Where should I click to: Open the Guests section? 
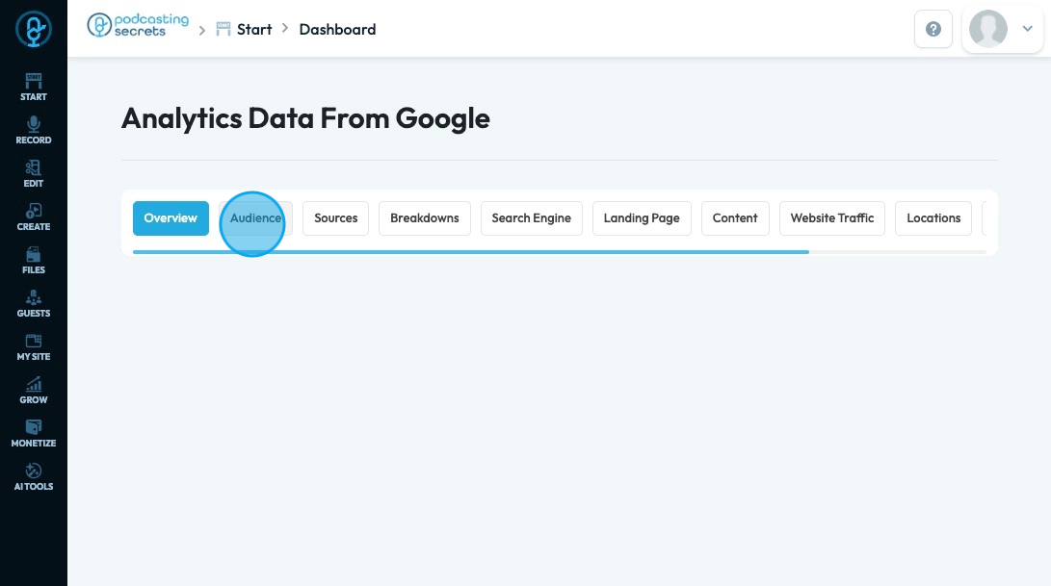pos(34,303)
